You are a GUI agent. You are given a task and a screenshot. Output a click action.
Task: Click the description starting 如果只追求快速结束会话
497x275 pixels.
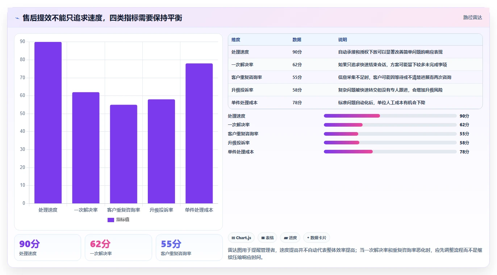(x=393, y=65)
